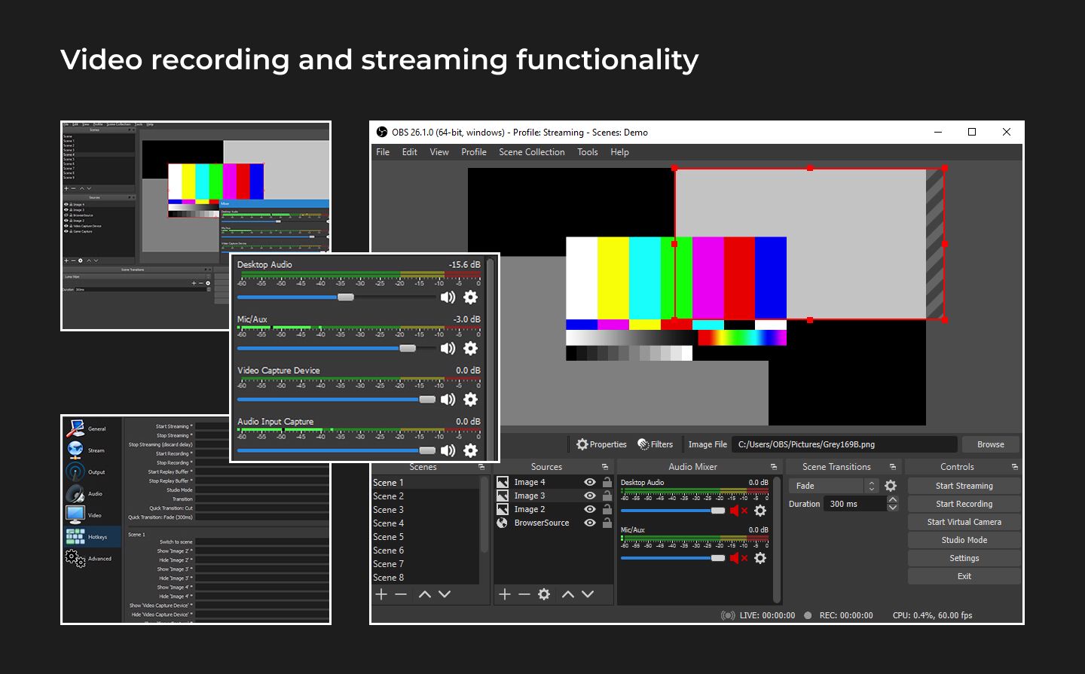Open the Fade transition dropdown
The height and width of the screenshot is (674, 1085).
[833, 486]
